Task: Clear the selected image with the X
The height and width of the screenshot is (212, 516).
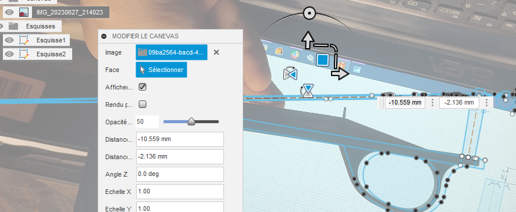Action: 216,52
